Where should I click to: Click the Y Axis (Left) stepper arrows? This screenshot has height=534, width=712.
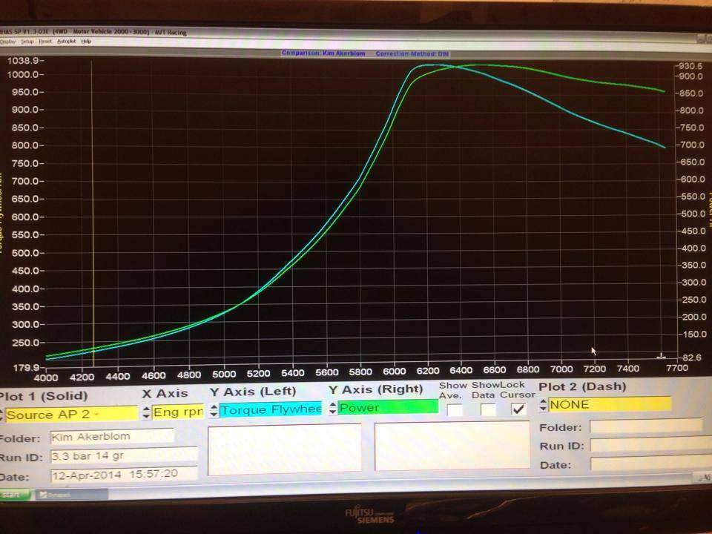[214, 409]
